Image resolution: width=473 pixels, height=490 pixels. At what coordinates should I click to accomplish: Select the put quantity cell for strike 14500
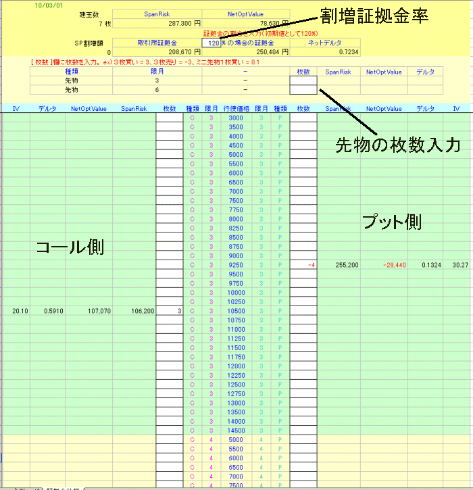pos(303,430)
